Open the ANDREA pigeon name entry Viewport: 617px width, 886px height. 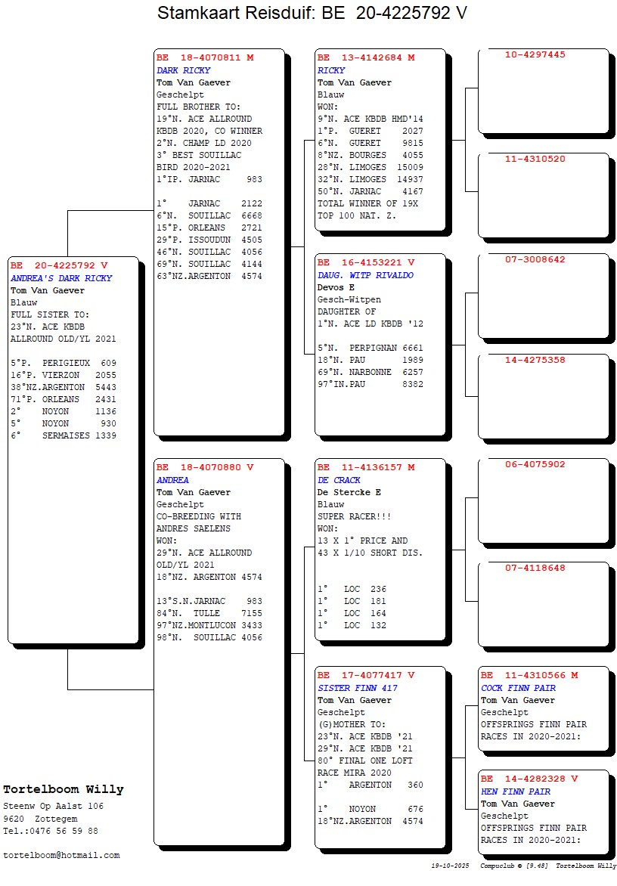(x=172, y=480)
